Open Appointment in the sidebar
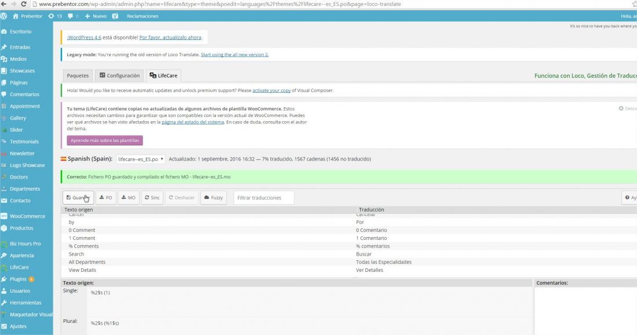The image size is (637, 335). coord(25,106)
